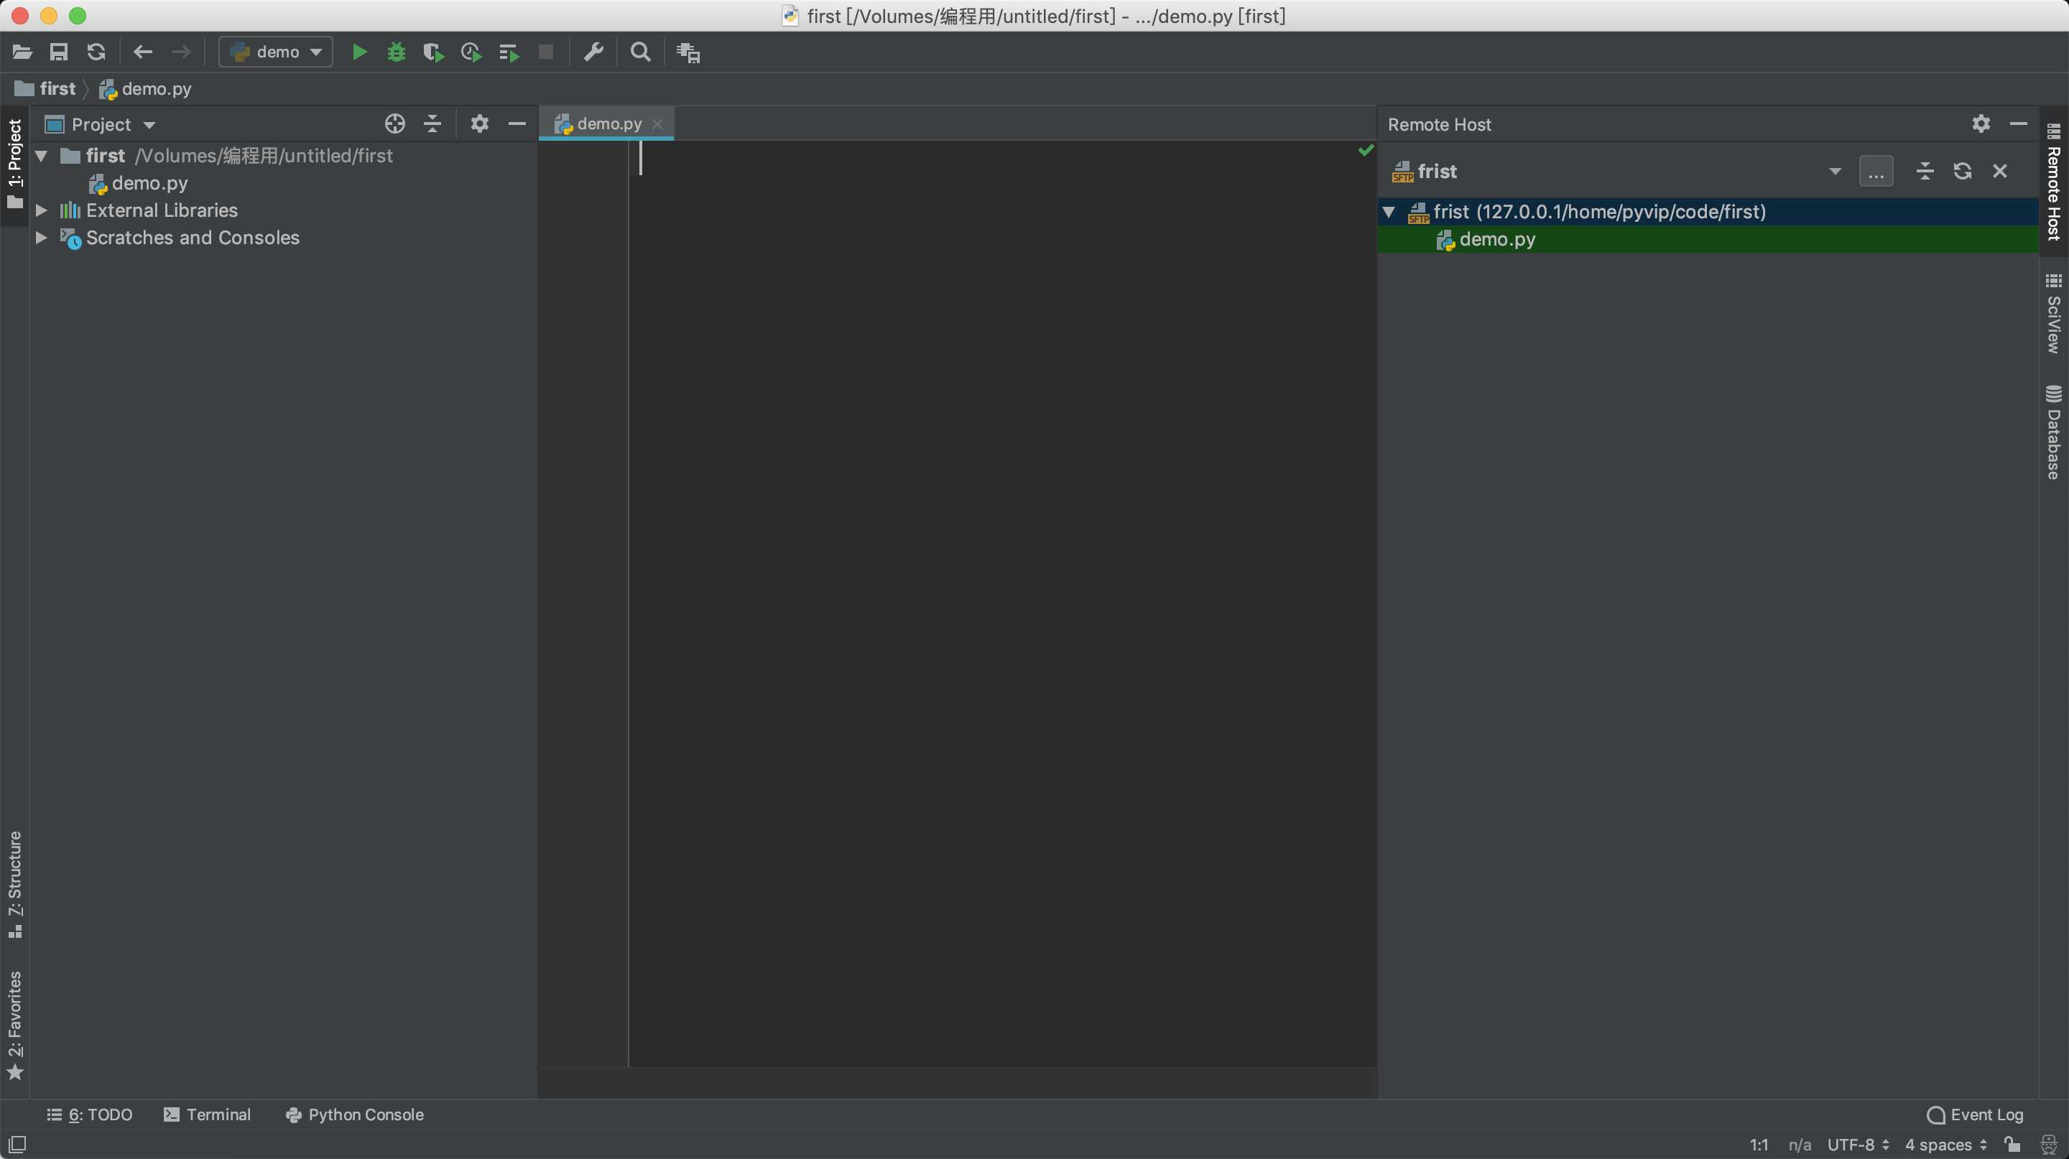
Task: Click the Build project hammer icon
Action: pos(593,52)
